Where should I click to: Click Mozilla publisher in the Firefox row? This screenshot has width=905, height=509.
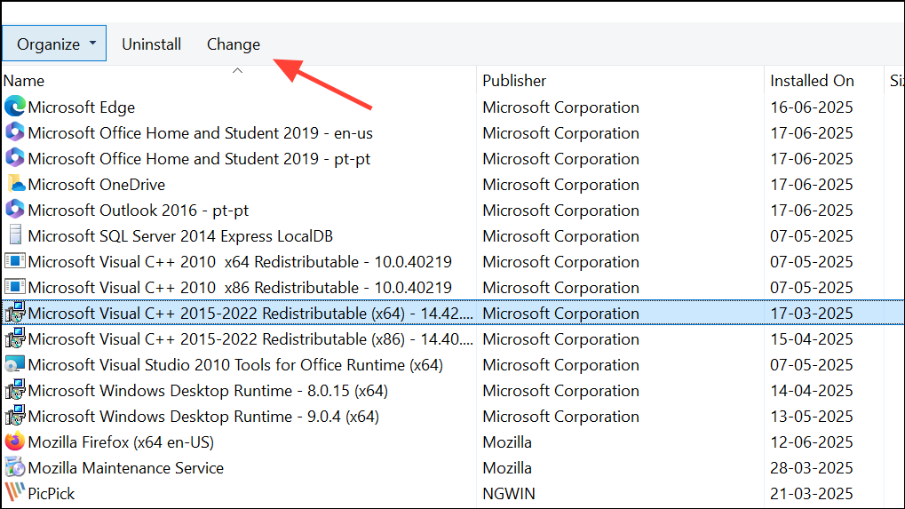pos(507,442)
